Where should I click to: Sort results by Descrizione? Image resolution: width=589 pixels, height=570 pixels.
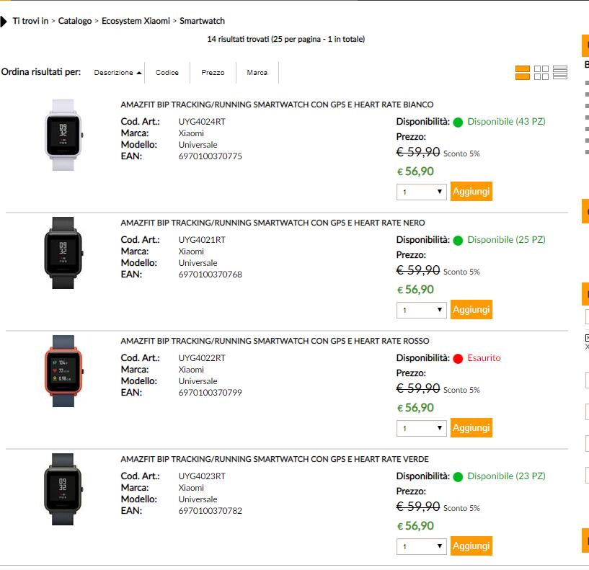[x=118, y=73]
